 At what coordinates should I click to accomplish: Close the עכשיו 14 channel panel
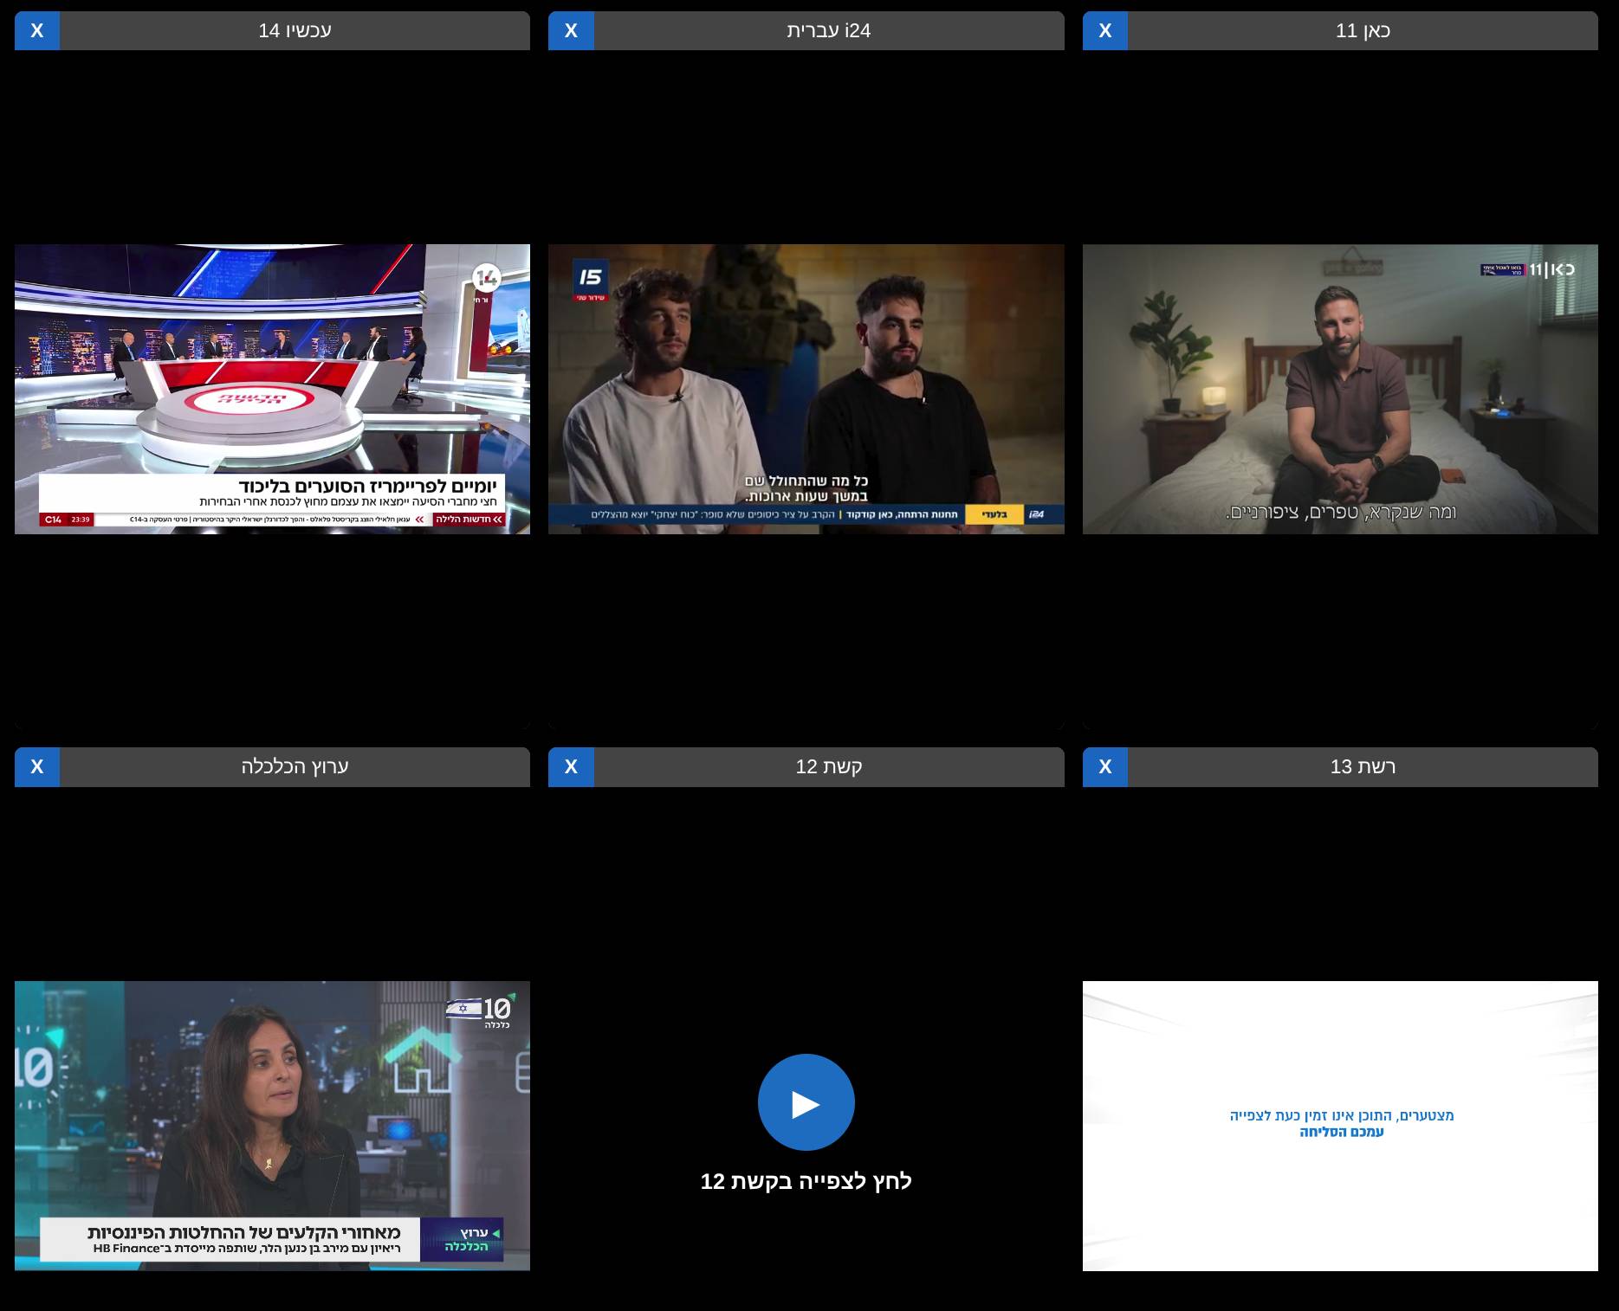37,30
